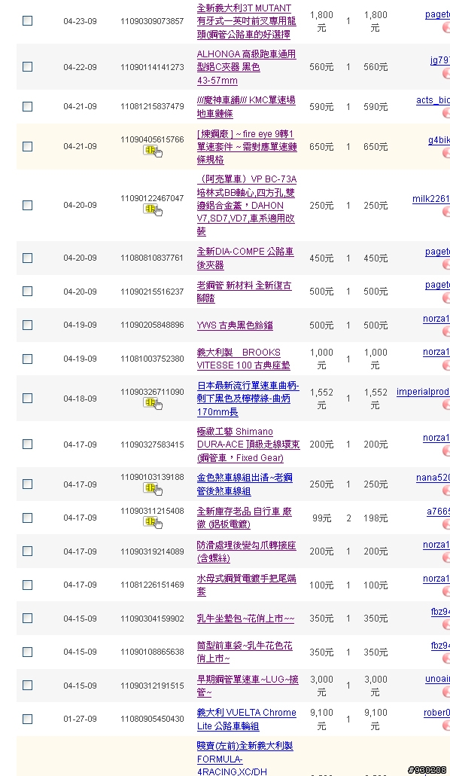Open the YWS 古典黑色鈴鐺 link

[235, 325]
